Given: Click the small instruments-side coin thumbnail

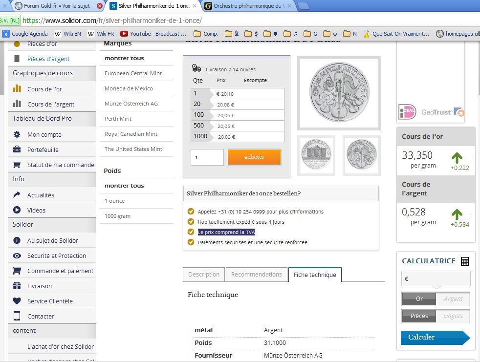Looking at the screenshot, I should coord(362,155).
